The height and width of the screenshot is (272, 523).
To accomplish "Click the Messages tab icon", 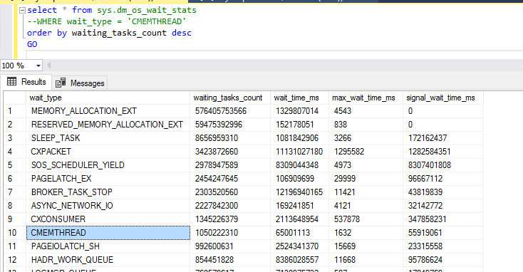I will point(61,83).
